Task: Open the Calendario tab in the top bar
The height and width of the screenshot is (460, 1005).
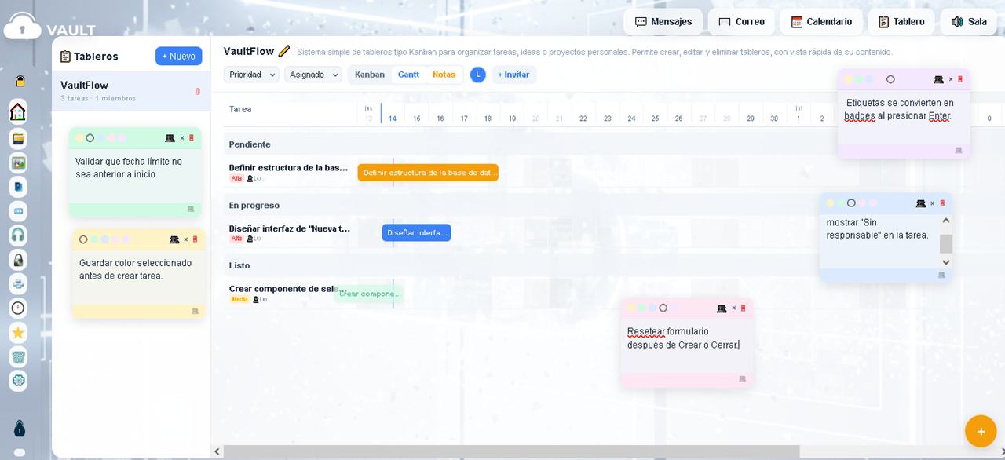Action: click(821, 22)
